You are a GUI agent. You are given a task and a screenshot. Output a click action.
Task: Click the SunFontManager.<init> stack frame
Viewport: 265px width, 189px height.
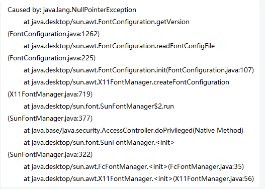coord(99,143)
